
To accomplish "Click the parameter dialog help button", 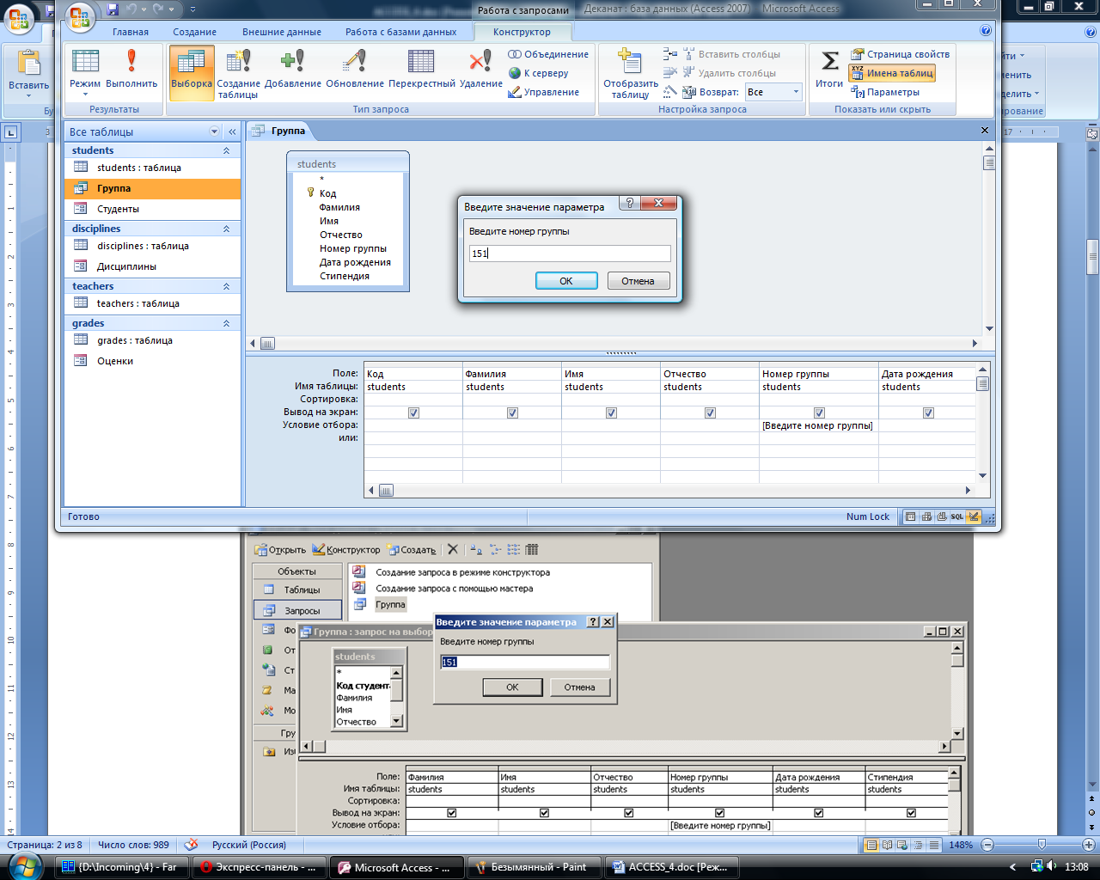I will 629,203.
